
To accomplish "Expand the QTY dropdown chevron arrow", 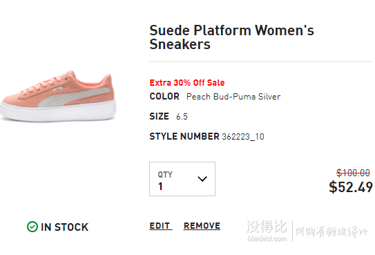I will pyautogui.click(x=202, y=179).
